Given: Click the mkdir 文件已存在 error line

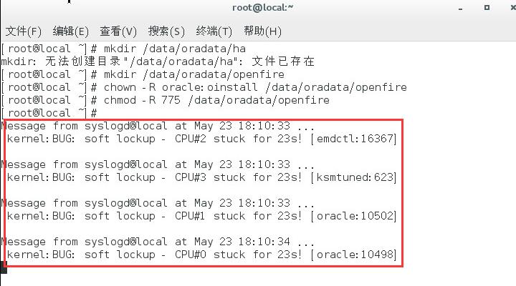Looking at the screenshot, I should click(158, 61).
